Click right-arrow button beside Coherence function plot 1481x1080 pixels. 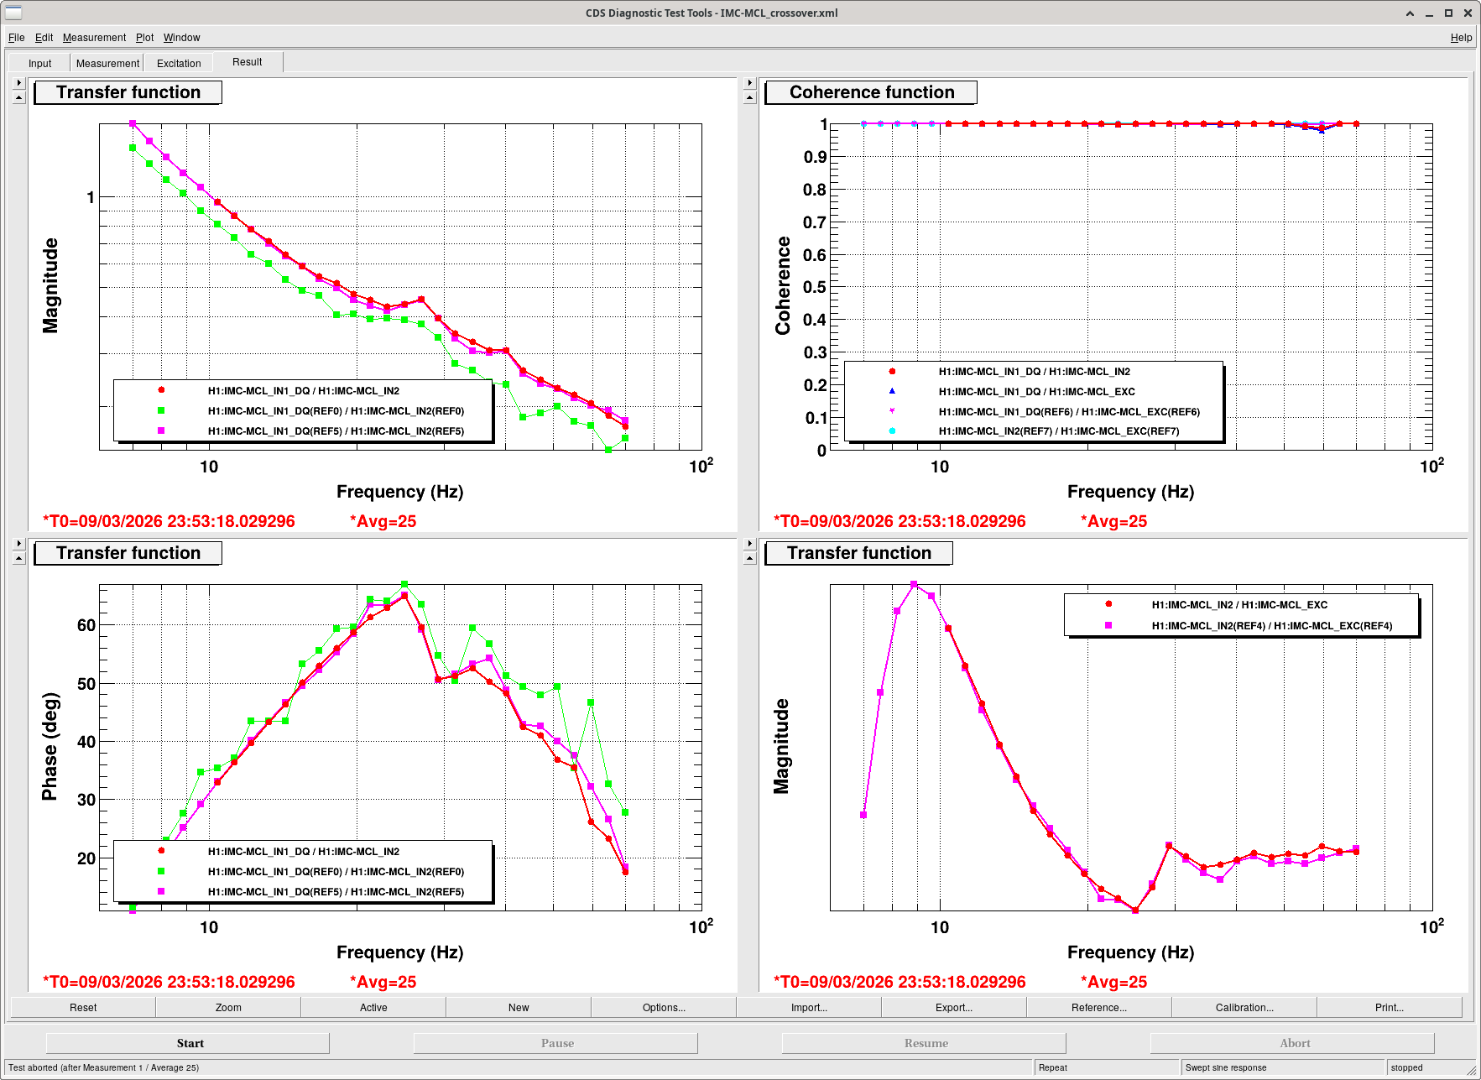(x=750, y=83)
